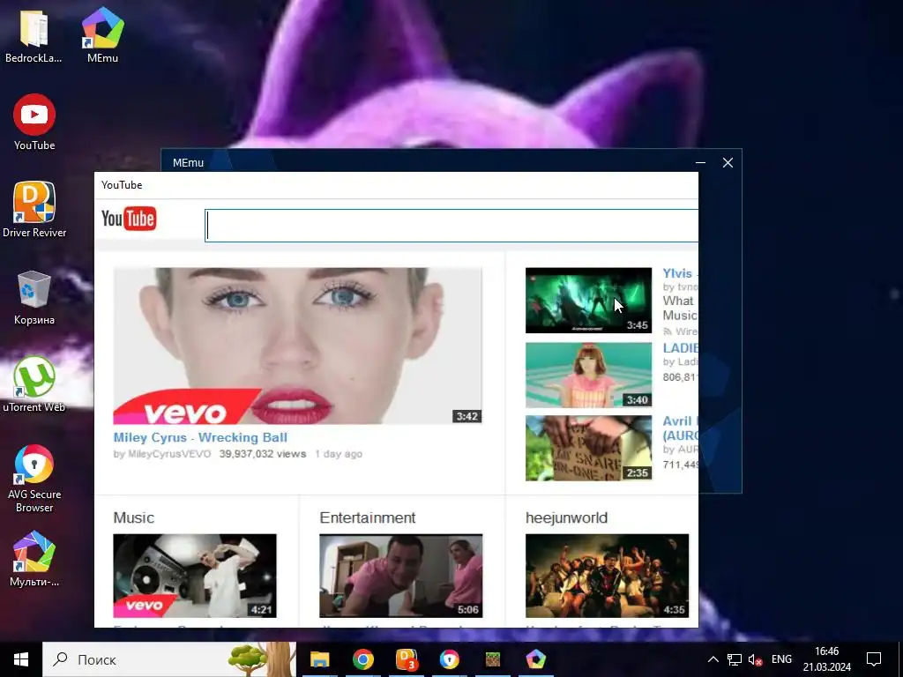Screen dimensions: 903x677
Task: Click the LADIE... video title link
Action: click(x=680, y=347)
